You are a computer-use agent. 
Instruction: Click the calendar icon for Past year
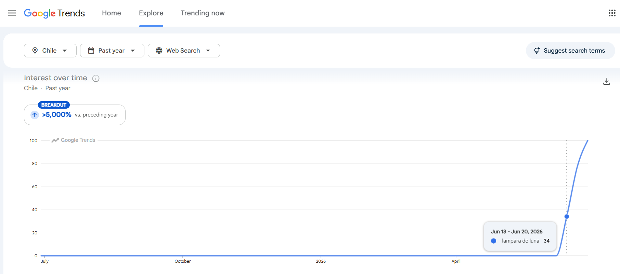click(91, 51)
